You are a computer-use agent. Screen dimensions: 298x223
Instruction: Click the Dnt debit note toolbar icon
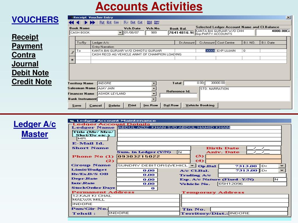133,23
